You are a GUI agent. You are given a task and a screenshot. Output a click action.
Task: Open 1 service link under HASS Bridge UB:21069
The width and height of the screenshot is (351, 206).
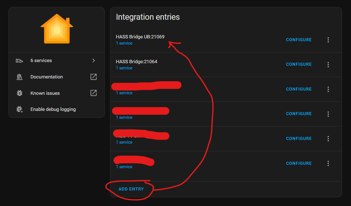[124, 43]
